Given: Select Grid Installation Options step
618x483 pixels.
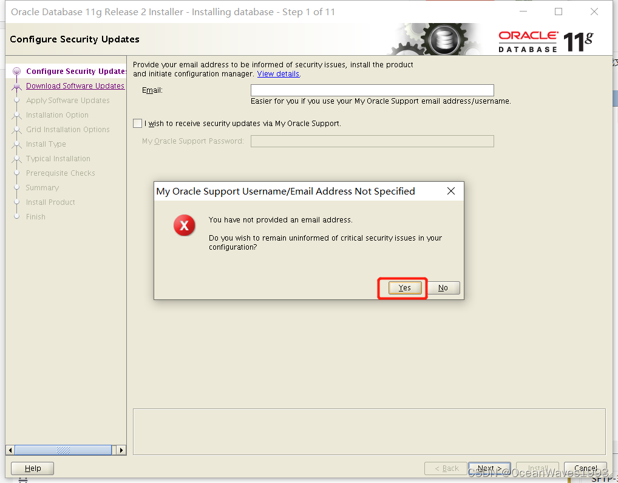Looking at the screenshot, I should point(68,130).
